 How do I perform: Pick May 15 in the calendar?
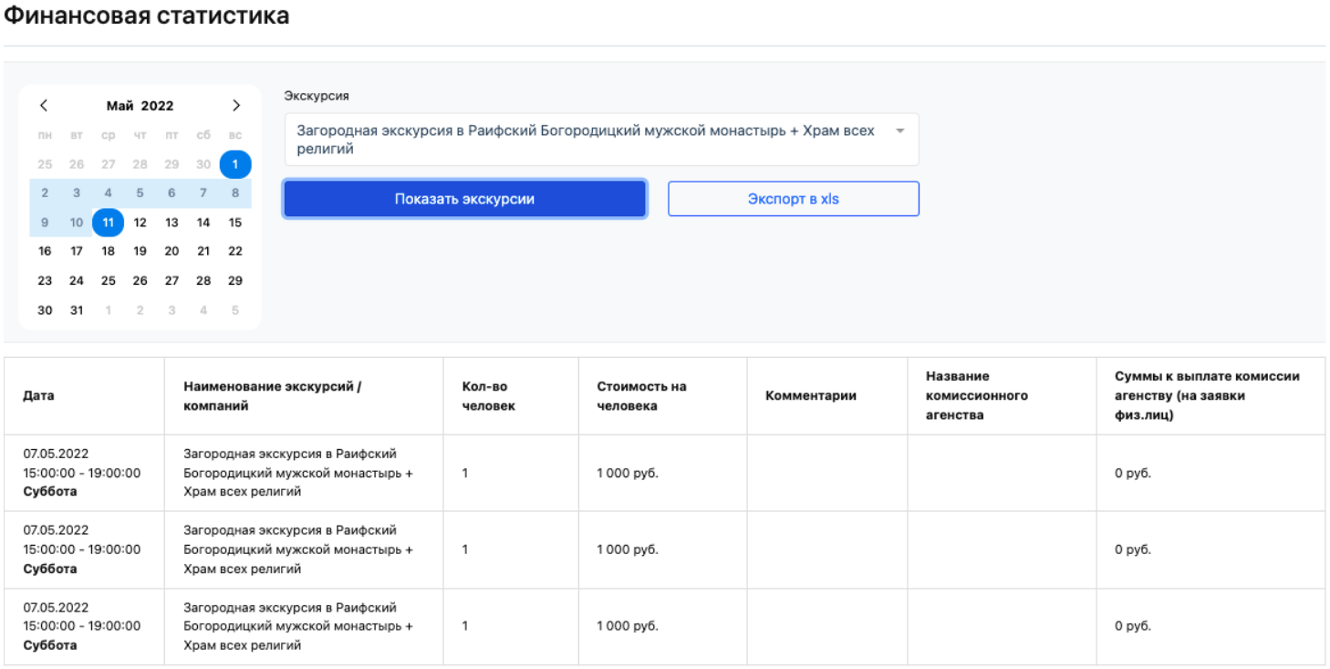(x=235, y=223)
